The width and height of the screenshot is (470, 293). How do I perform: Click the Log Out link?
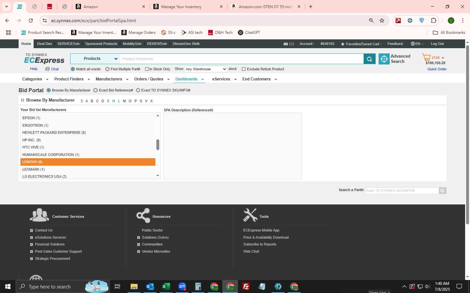(437, 44)
